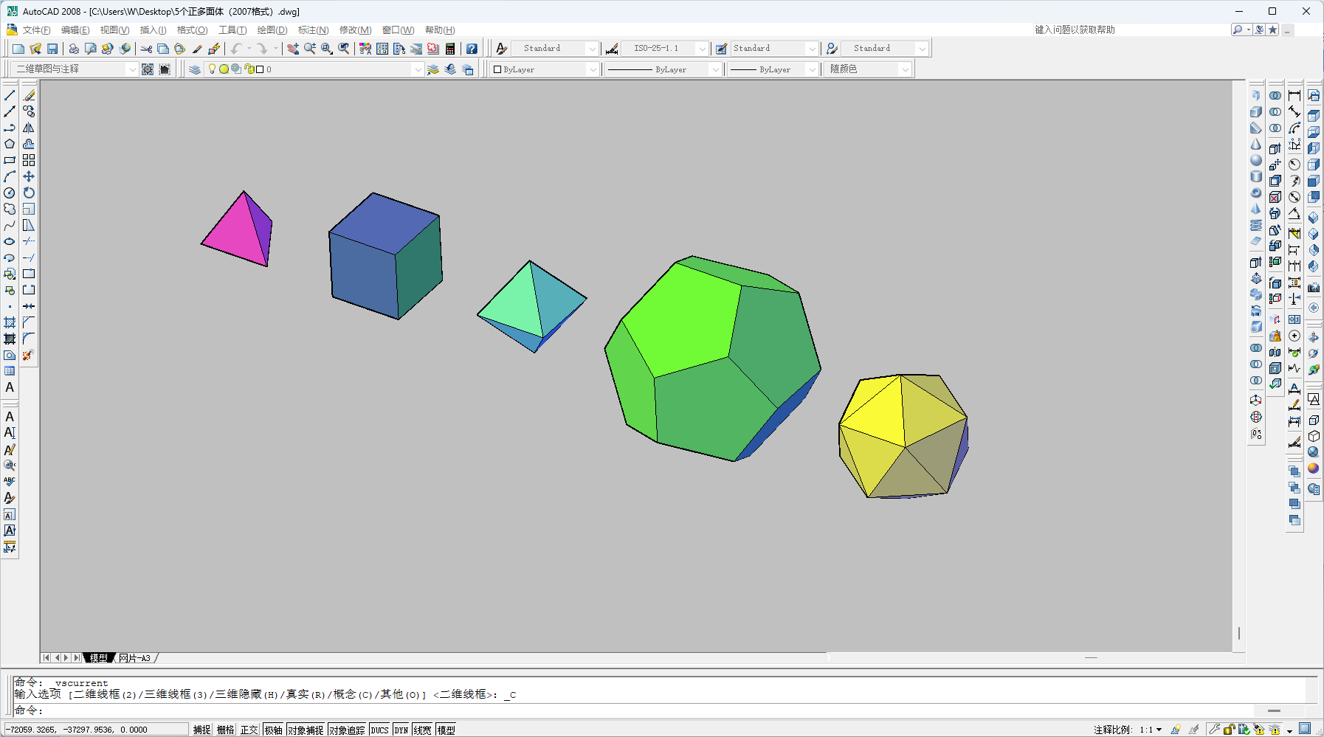Select the Polygon drawing tool
This screenshot has height=737, width=1324.
(10, 144)
